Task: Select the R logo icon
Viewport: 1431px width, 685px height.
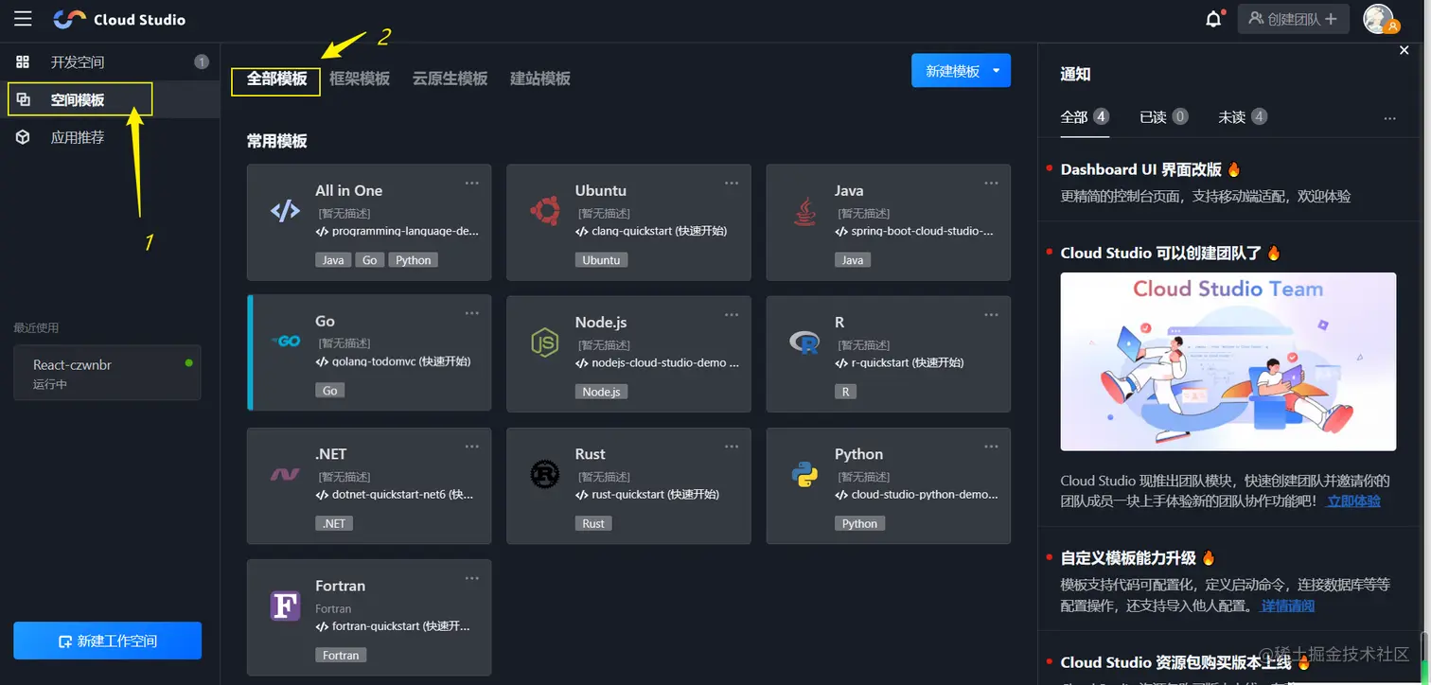Action: [804, 342]
